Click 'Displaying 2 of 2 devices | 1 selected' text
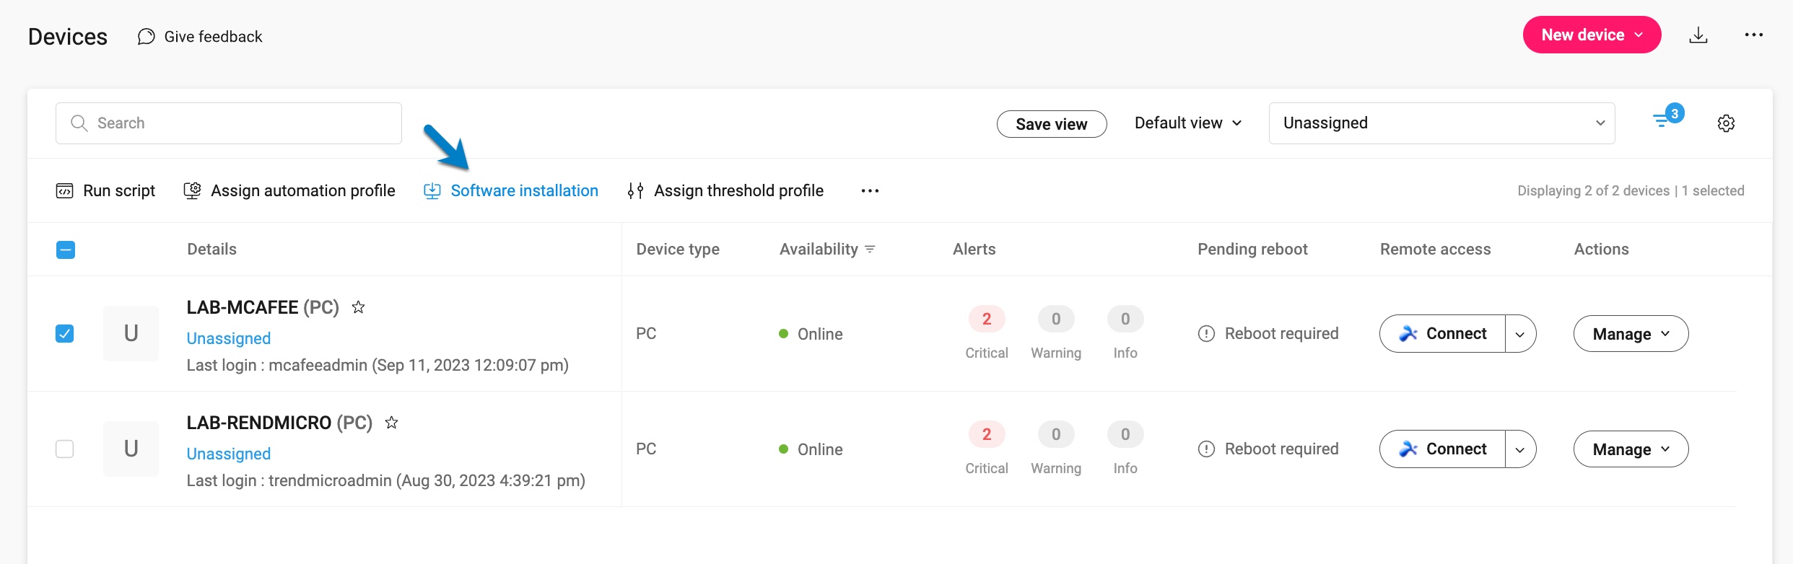1793x564 pixels. pyautogui.click(x=1631, y=191)
